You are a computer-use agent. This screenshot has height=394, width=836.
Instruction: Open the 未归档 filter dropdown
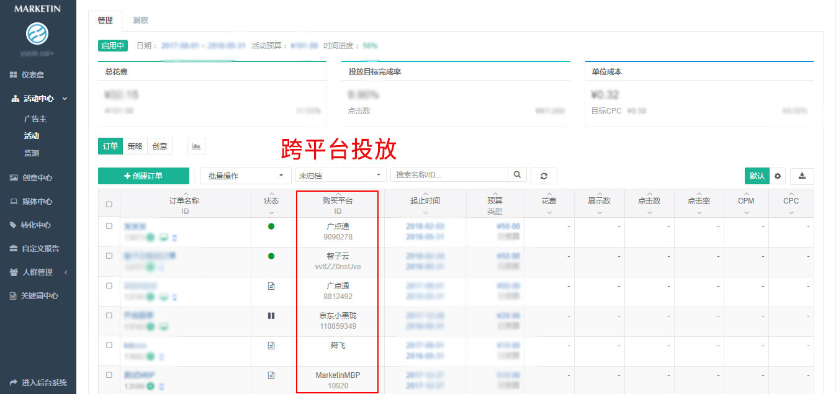tap(341, 176)
